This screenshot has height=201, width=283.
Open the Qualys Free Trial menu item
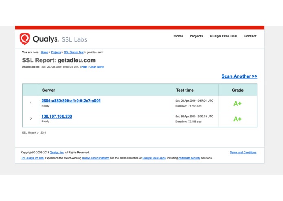223,36
